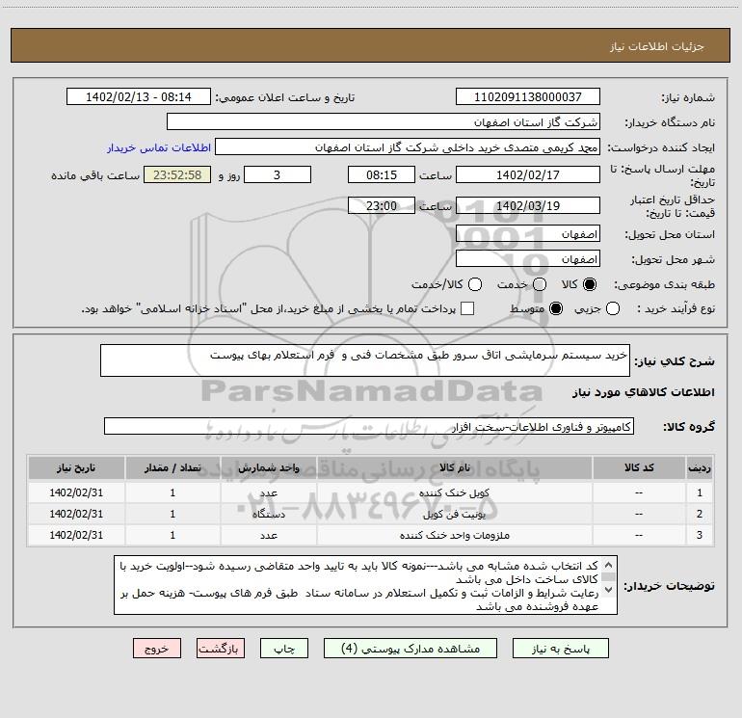Click heading اطلاعات کالاهای مورد نیاز
742x718 pixels.
tap(644, 392)
